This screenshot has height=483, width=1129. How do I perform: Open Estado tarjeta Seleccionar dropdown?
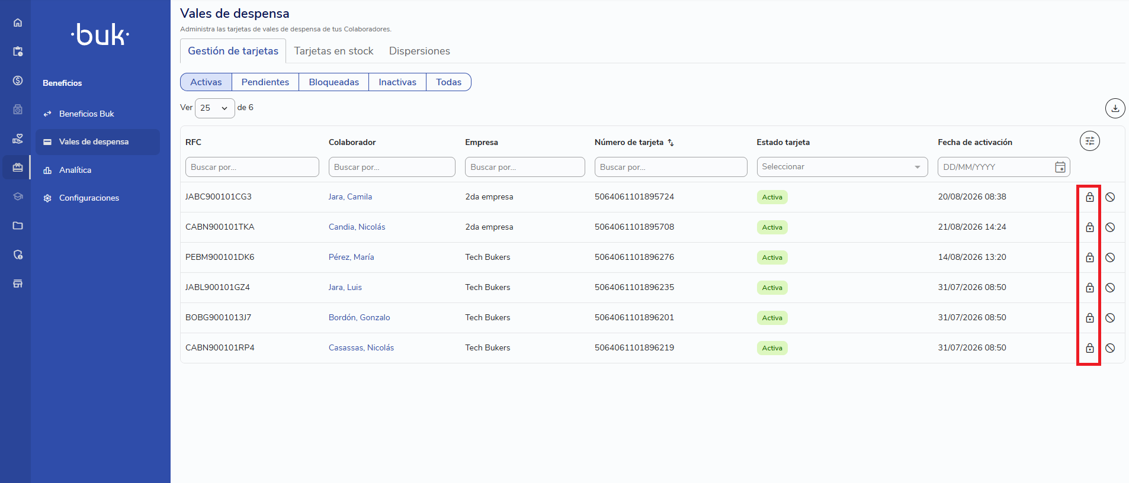pyautogui.click(x=841, y=167)
